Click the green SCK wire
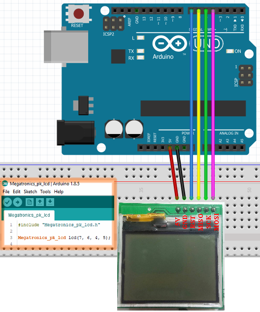 (x=206, y=104)
